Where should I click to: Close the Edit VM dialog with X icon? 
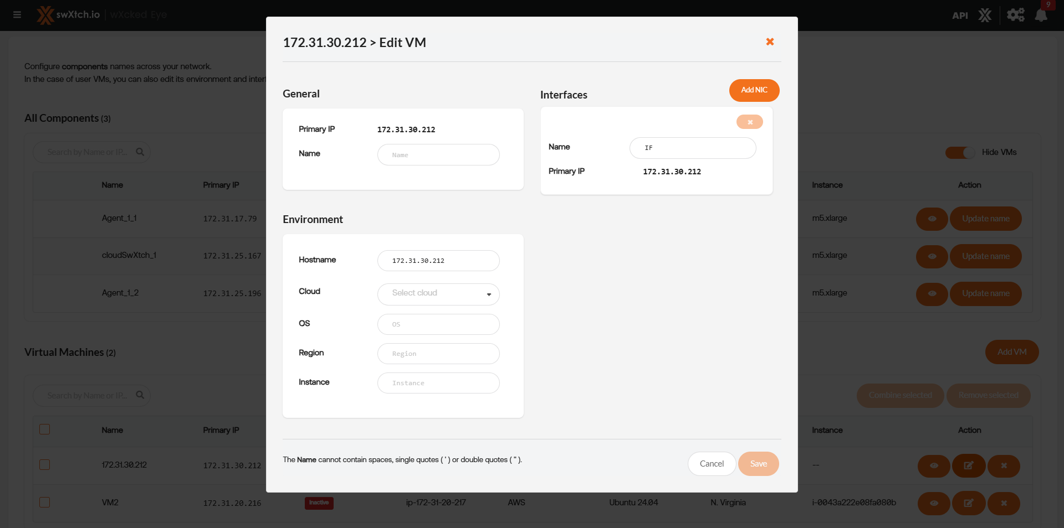pos(770,42)
